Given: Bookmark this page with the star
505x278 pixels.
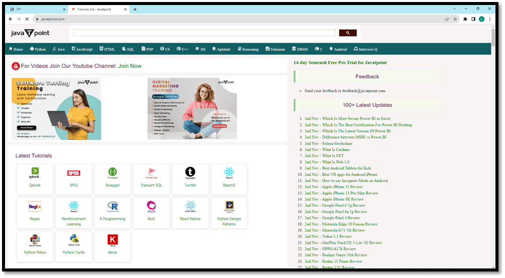Looking at the screenshot, I should 455,19.
